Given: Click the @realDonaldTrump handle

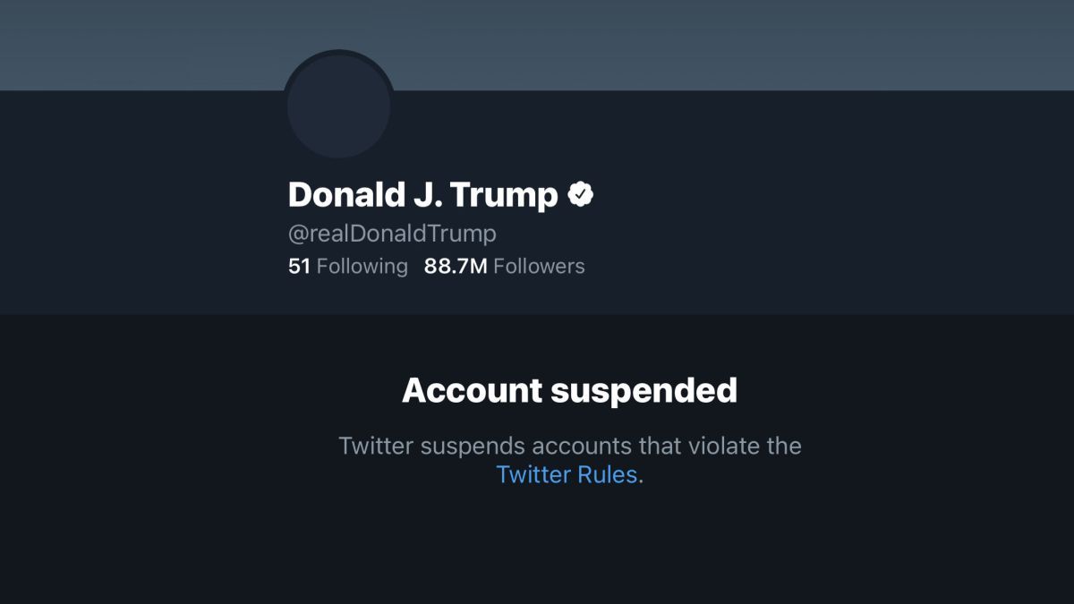Looking at the screenshot, I should click(x=392, y=234).
